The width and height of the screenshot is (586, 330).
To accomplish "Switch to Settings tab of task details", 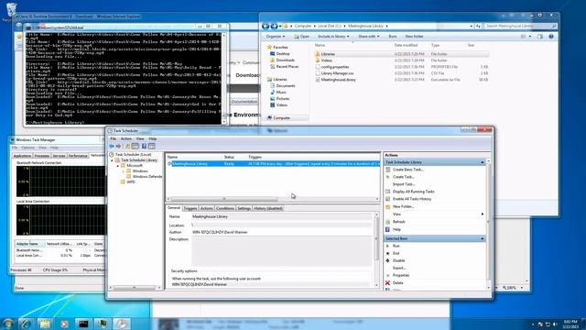I will pyautogui.click(x=244, y=208).
